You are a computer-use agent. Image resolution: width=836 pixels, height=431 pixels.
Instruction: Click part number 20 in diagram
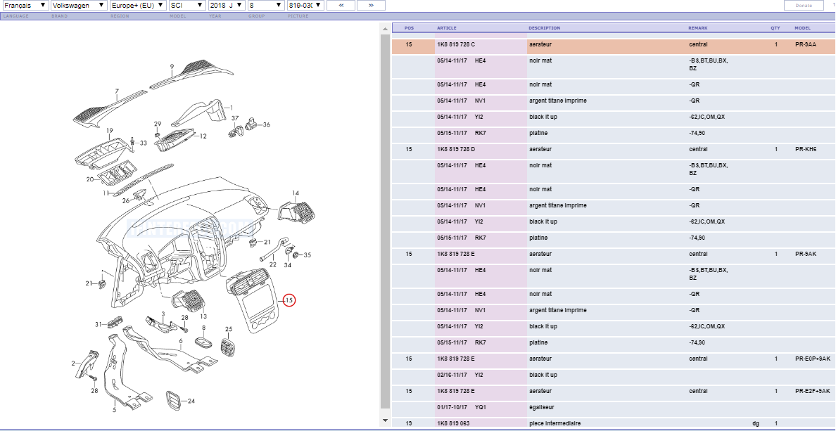[89, 179]
